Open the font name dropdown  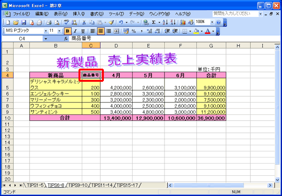tap(46, 31)
